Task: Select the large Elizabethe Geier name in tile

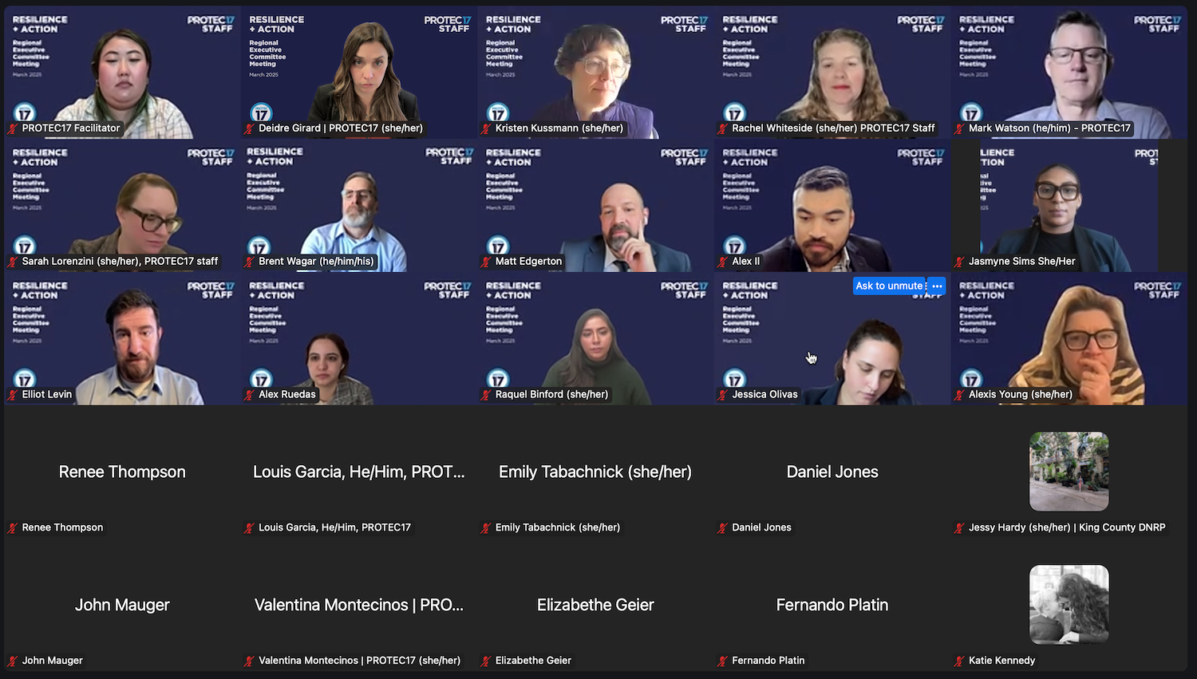Action: [595, 605]
